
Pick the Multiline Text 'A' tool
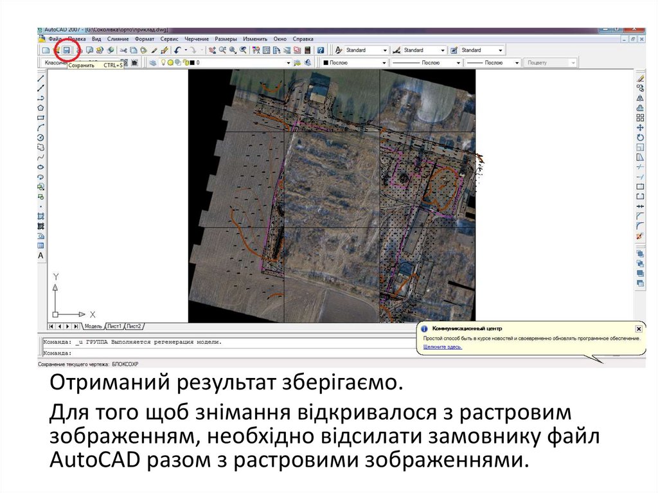41,255
